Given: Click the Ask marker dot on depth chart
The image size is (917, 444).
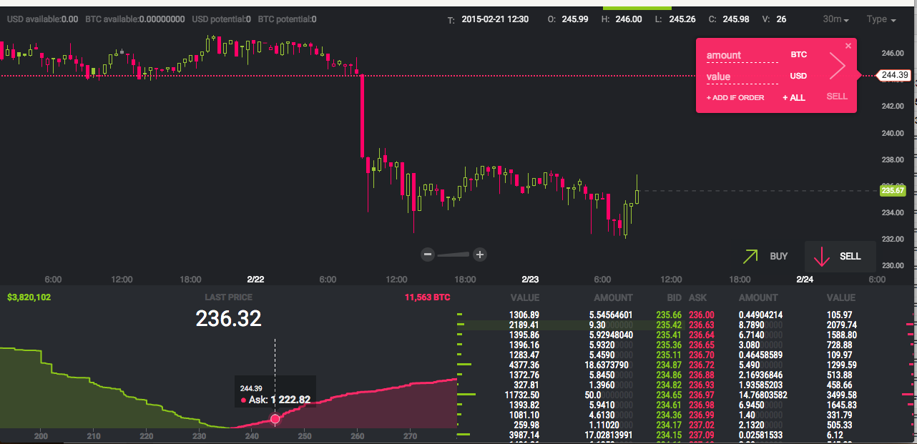Looking at the screenshot, I should tap(275, 418).
